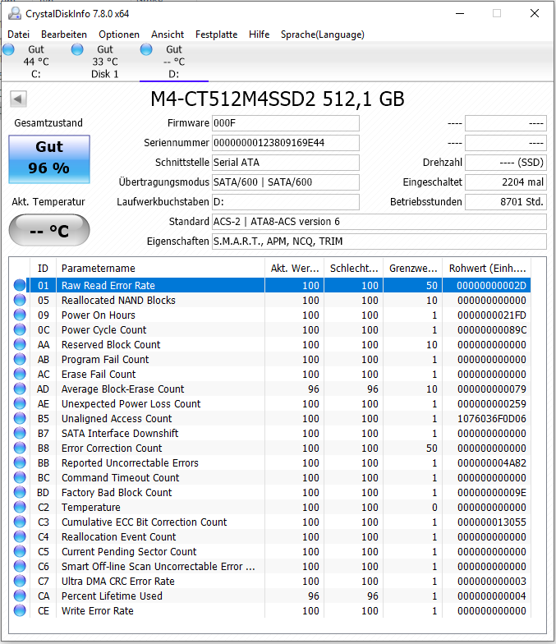This screenshot has height=644, width=556.
Task: Open the Festplatte menu
Action: coord(217,34)
